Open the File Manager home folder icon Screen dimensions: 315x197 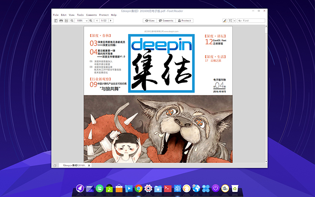coord(158,189)
